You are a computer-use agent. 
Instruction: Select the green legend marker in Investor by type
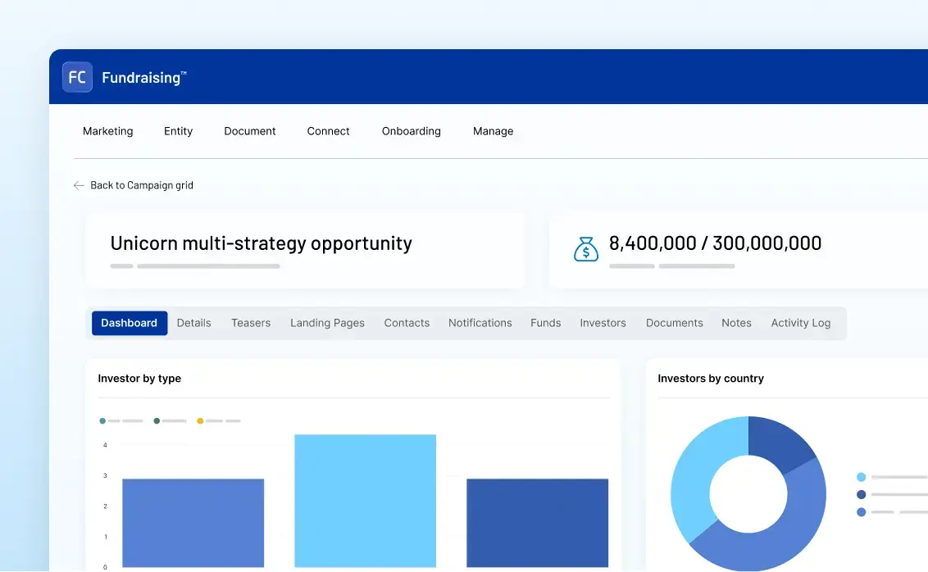pyautogui.click(x=156, y=420)
